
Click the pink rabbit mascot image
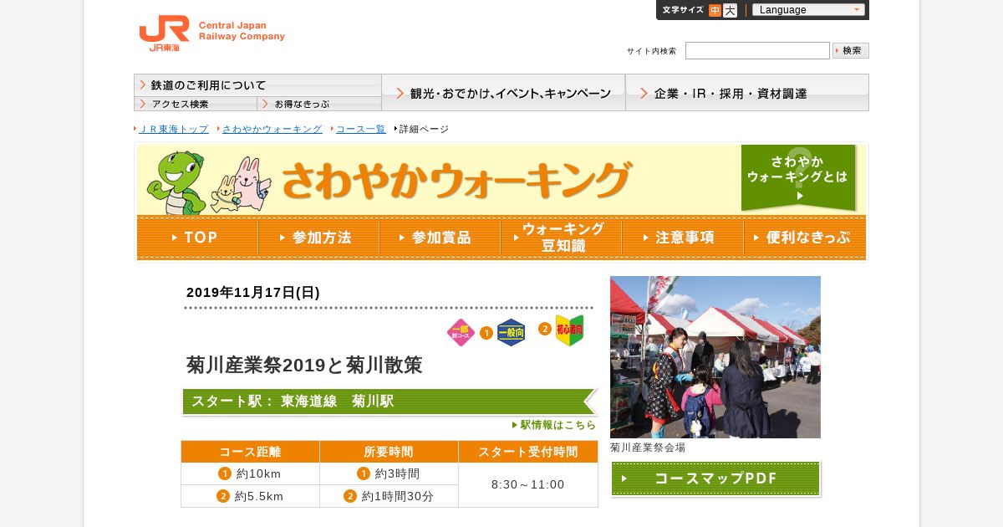click(x=252, y=184)
